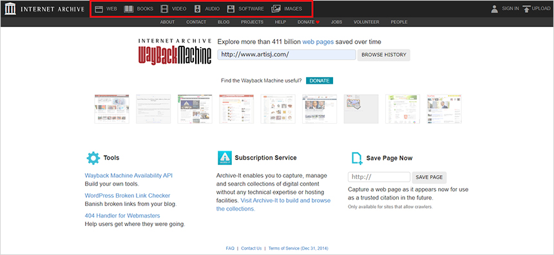Open the second website snapshot thumbnail
Image resolution: width=554 pixels, height=255 pixels.
[x=153, y=109]
